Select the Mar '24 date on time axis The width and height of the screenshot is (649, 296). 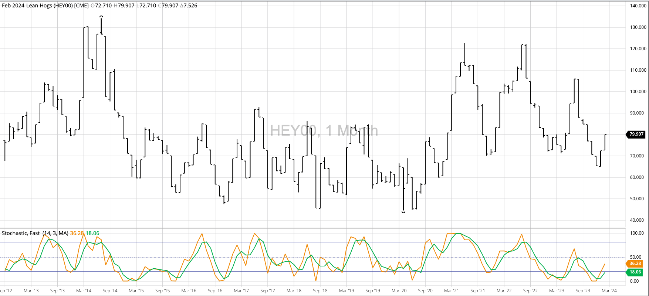[609, 291]
